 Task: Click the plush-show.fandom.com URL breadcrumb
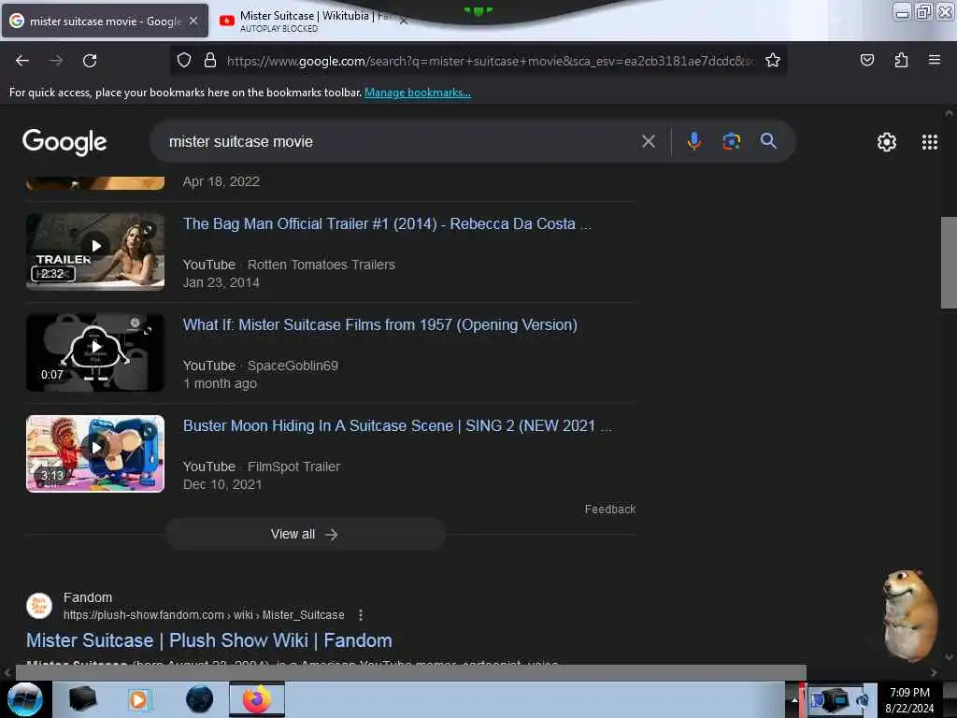point(204,615)
